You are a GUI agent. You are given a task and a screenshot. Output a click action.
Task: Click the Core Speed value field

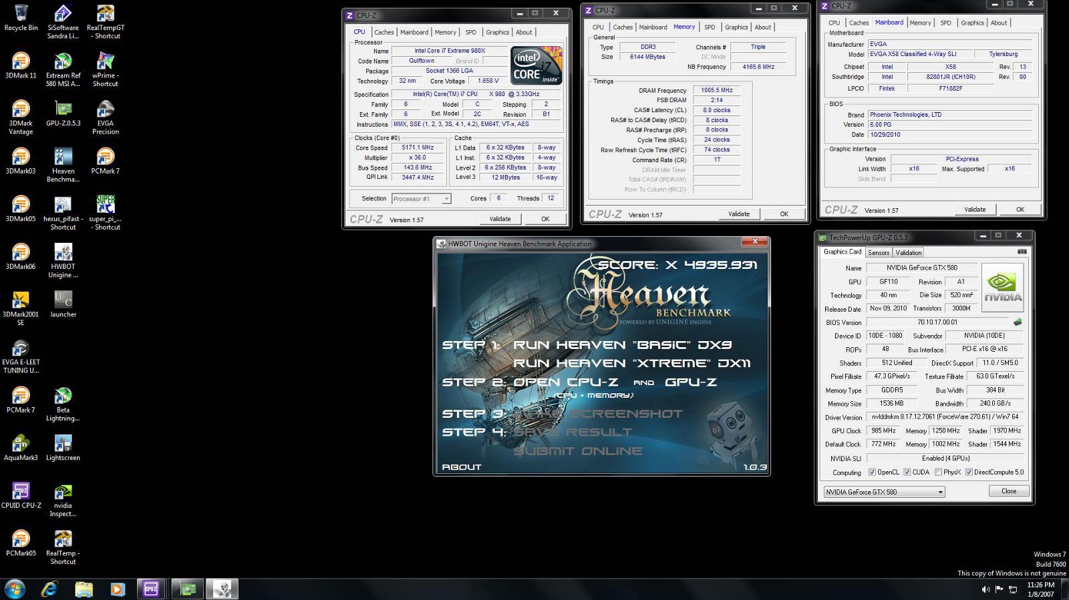[x=418, y=148]
